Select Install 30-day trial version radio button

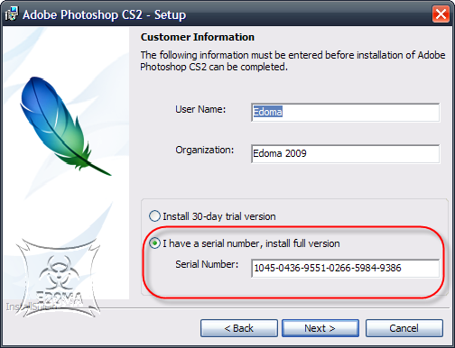[x=154, y=216]
